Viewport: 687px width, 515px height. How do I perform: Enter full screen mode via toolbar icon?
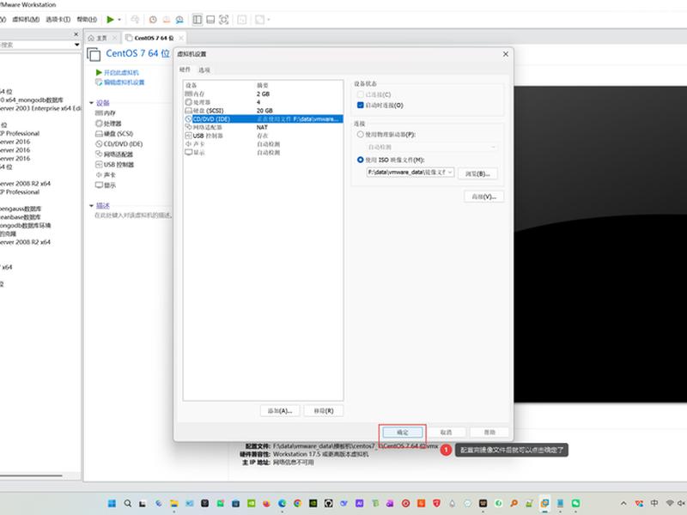point(224,20)
